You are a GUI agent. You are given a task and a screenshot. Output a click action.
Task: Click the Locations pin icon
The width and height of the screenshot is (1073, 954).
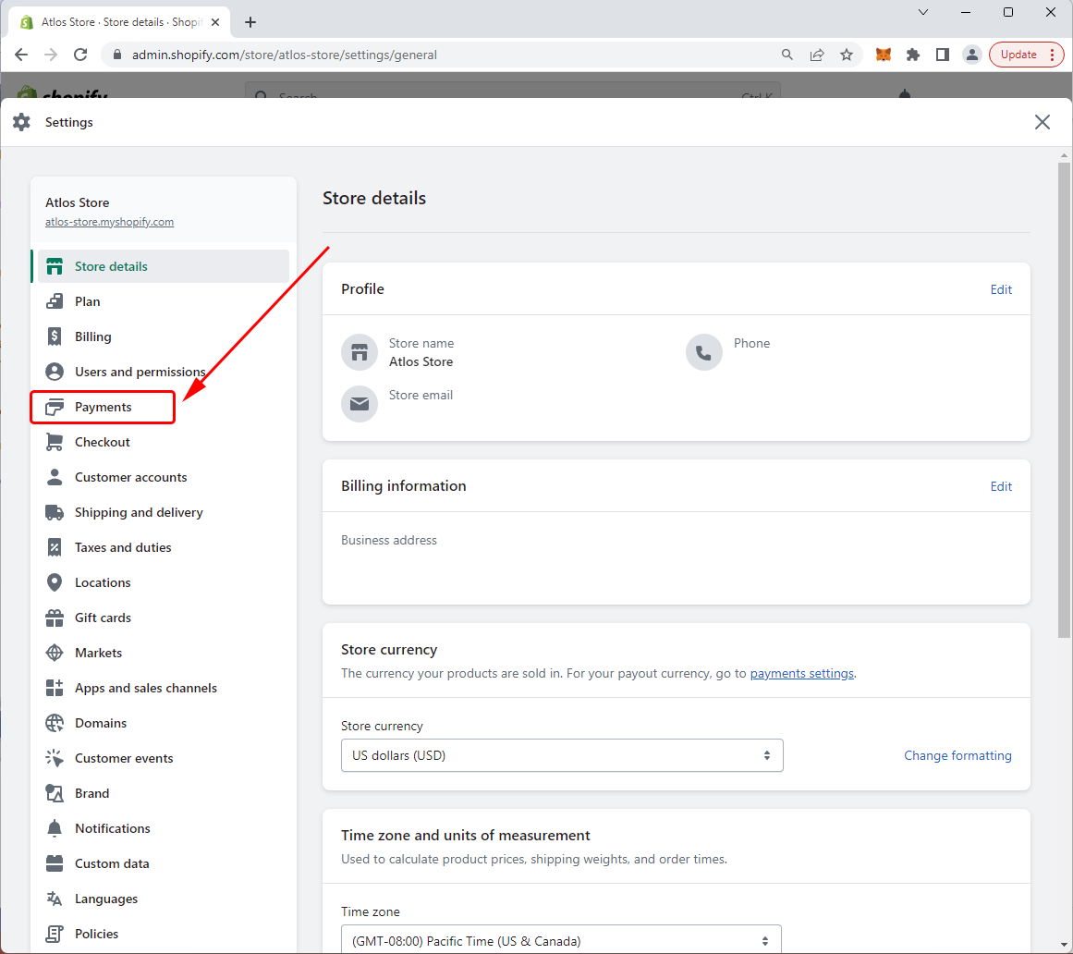[55, 582]
